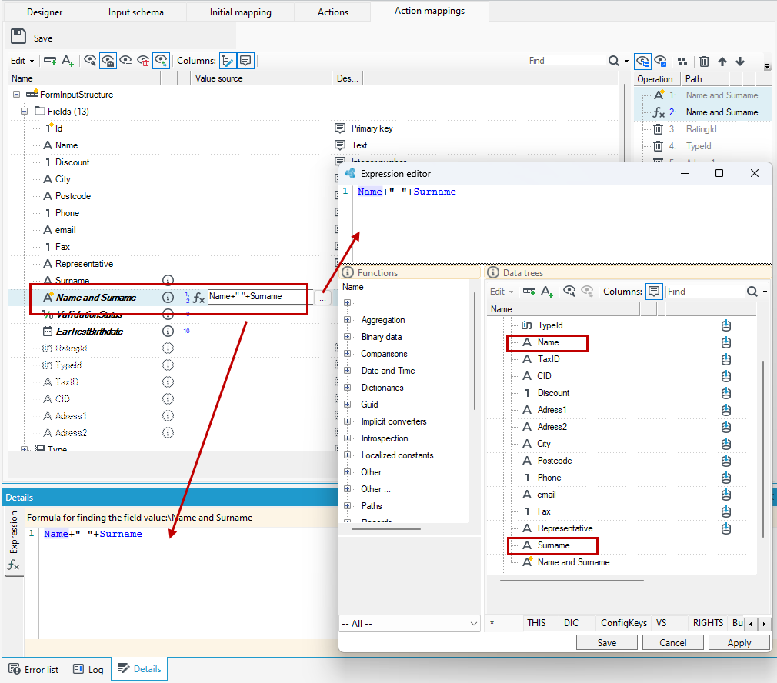The image size is (777, 683).
Task: Expand the Date and Time functions group
Action: pos(347,371)
